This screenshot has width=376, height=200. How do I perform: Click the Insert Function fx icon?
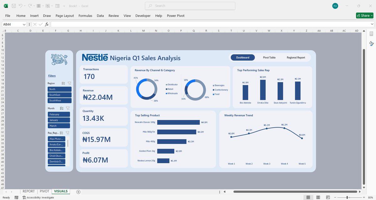tap(47, 24)
